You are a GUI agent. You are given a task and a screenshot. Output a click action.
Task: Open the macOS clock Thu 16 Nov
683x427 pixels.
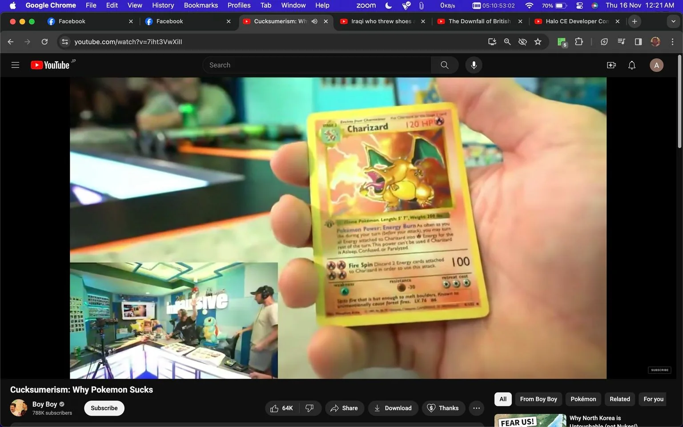tap(639, 5)
